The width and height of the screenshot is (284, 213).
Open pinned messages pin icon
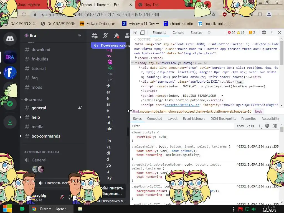pyautogui.click(x=116, y=35)
